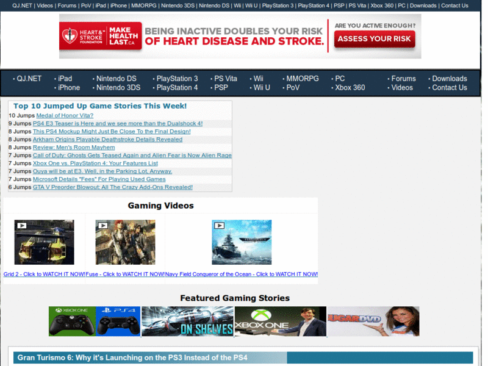Image resolution: width=488 pixels, height=366 pixels.
Task: Click the heart disease banner ad text
Action: click(x=234, y=36)
